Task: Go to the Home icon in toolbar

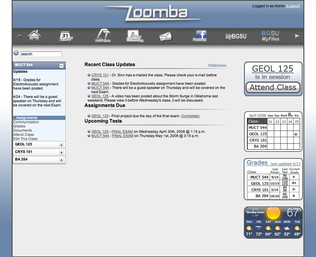Action: (34, 36)
